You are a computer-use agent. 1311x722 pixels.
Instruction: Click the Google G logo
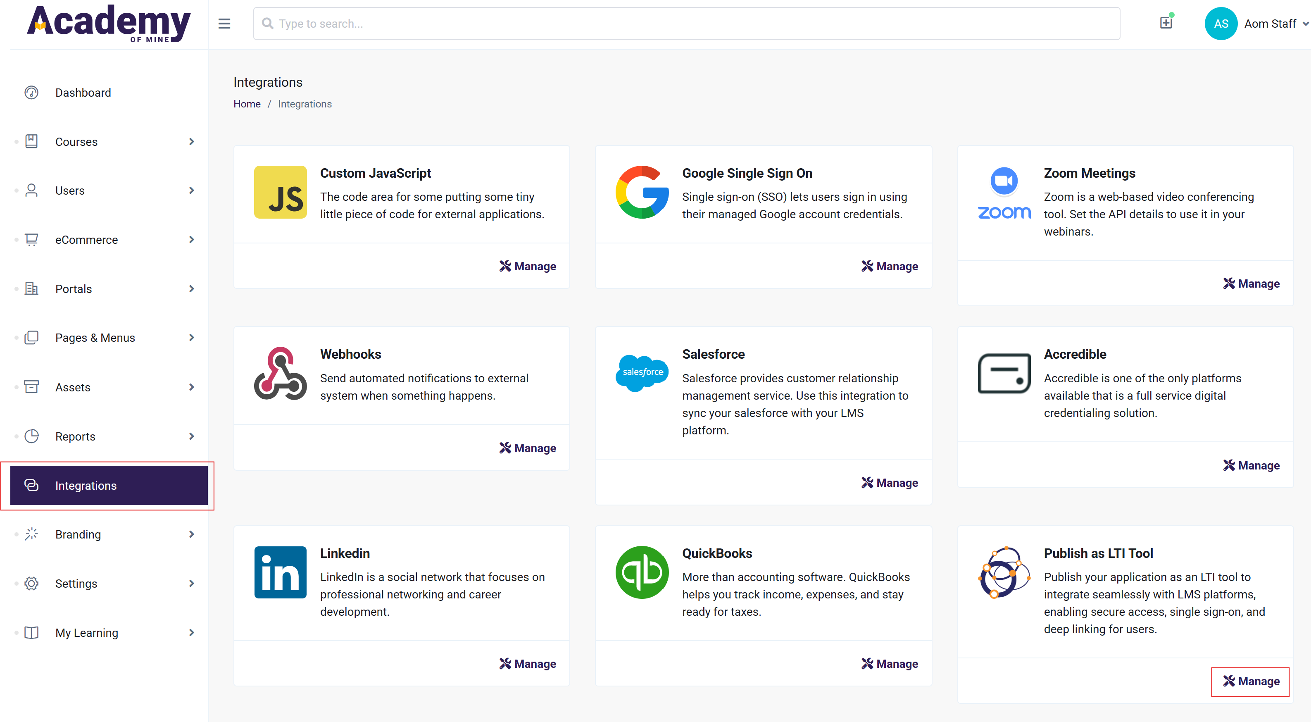(642, 192)
